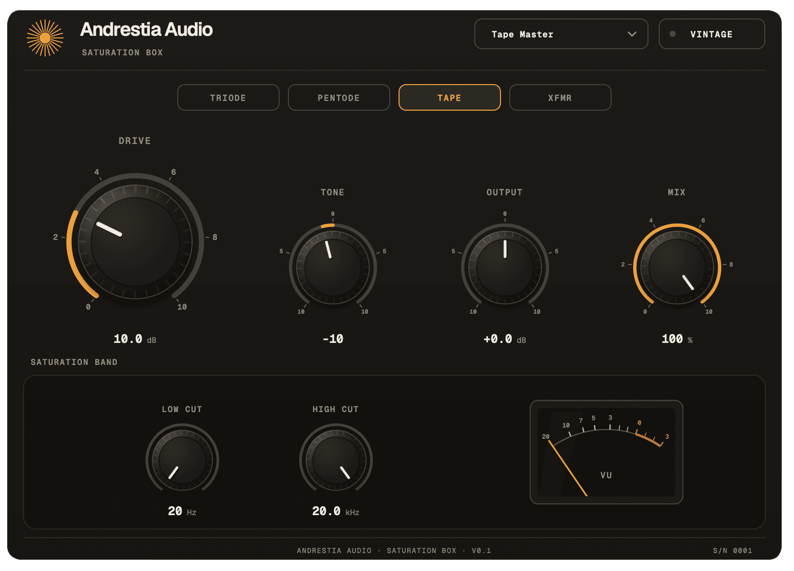Toggle the VINTAGE mode button
Image resolution: width=794 pixels, height=571 pixels.
coord(712,34)
